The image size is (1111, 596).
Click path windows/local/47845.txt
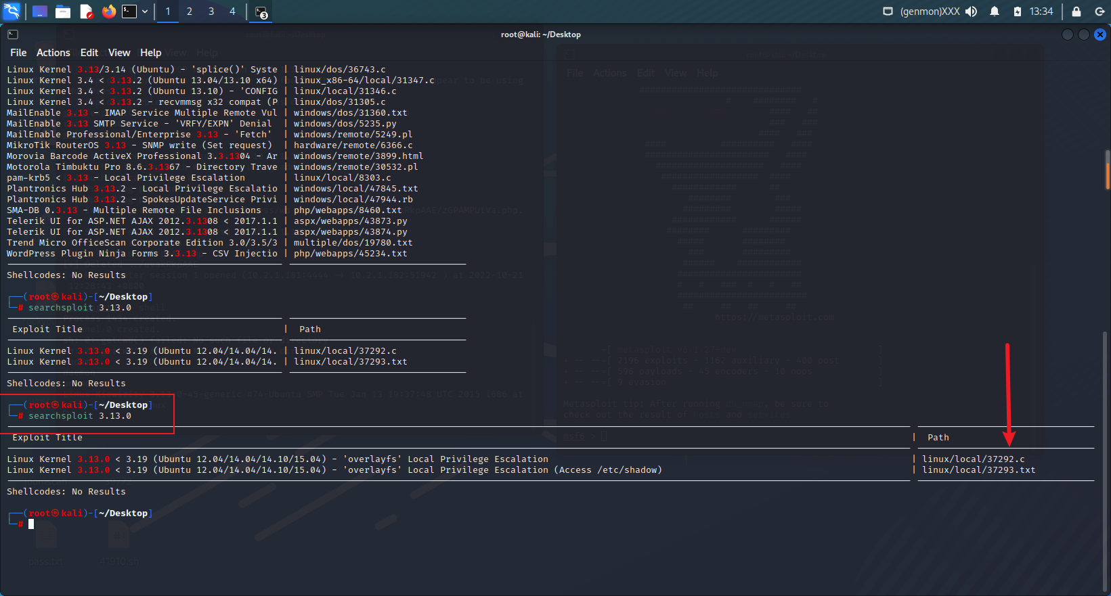click(356, 189)
